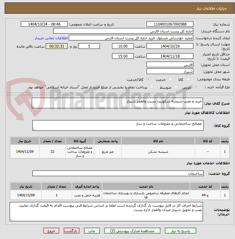Click the deadline time field 10:00
Viewport: 235px width, 239px height.
coord(123,46)
